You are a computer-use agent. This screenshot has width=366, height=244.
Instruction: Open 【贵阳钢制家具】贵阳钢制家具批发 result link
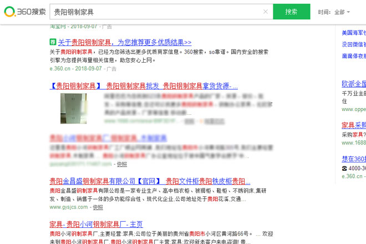pyautogui.click(x=144, y=86)
